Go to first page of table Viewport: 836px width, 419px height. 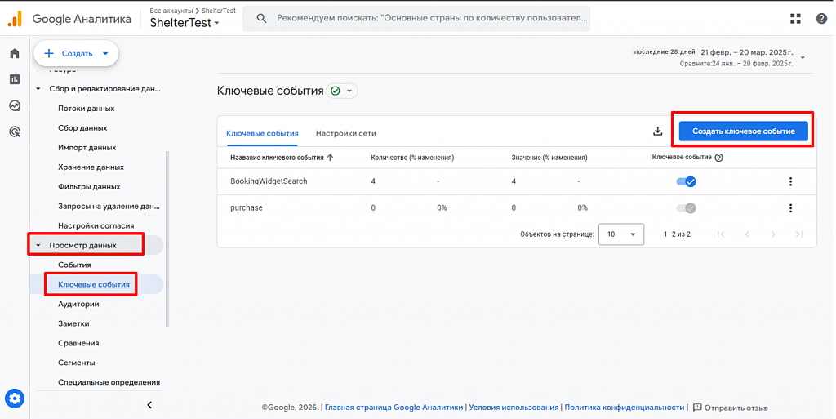(721, 234)
